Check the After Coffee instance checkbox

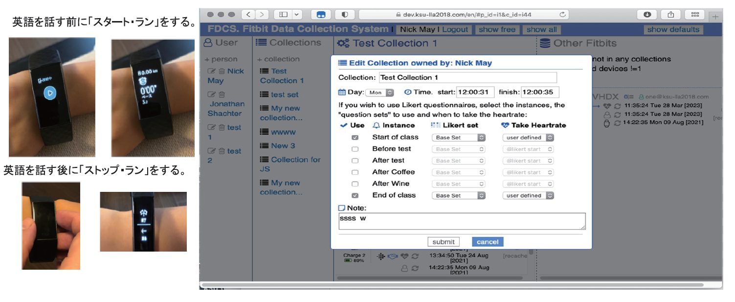(x=355, y=172)
